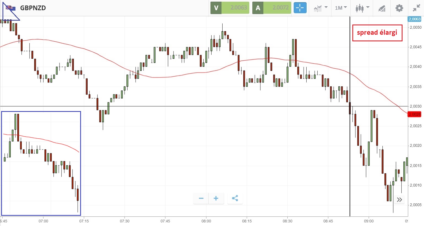Viewport: 424px width, 226px height.
Task: Open the candlestick chart type dropdown
Action: coord(362,8)
